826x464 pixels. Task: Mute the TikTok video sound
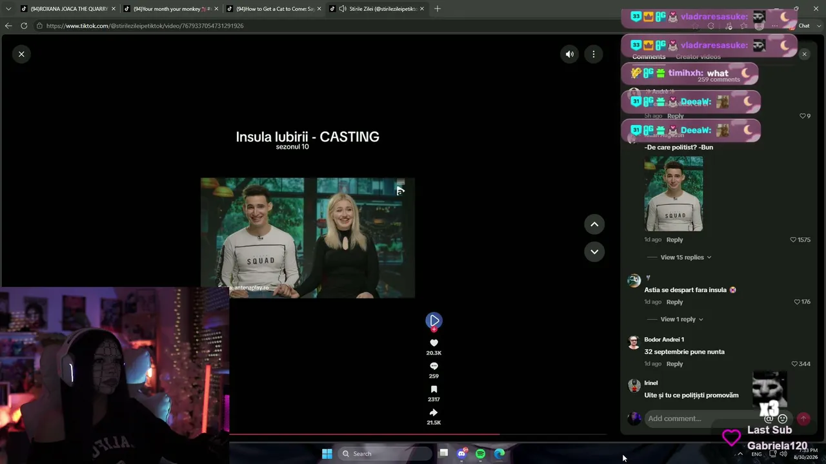coord(569,54)
